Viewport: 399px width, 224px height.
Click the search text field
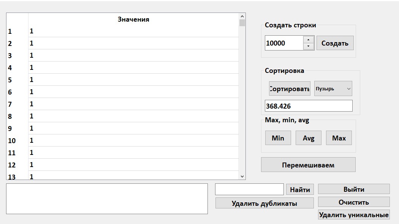coord(249,189)
